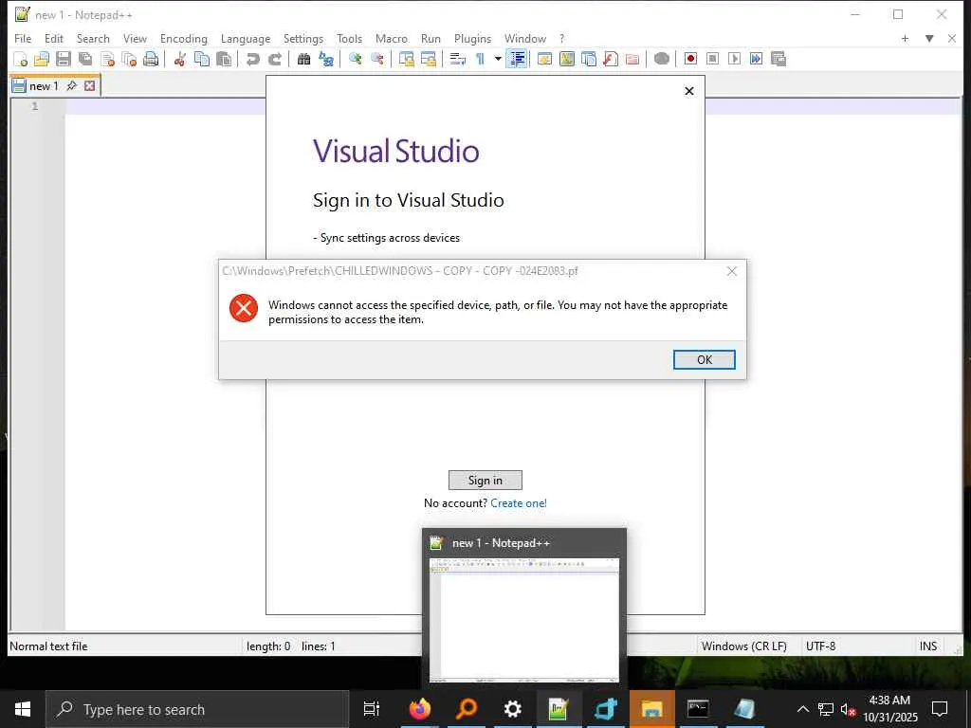Open Folder as Workspace toolbar icon
Screen dimensions: 971x728
(632, 59)
